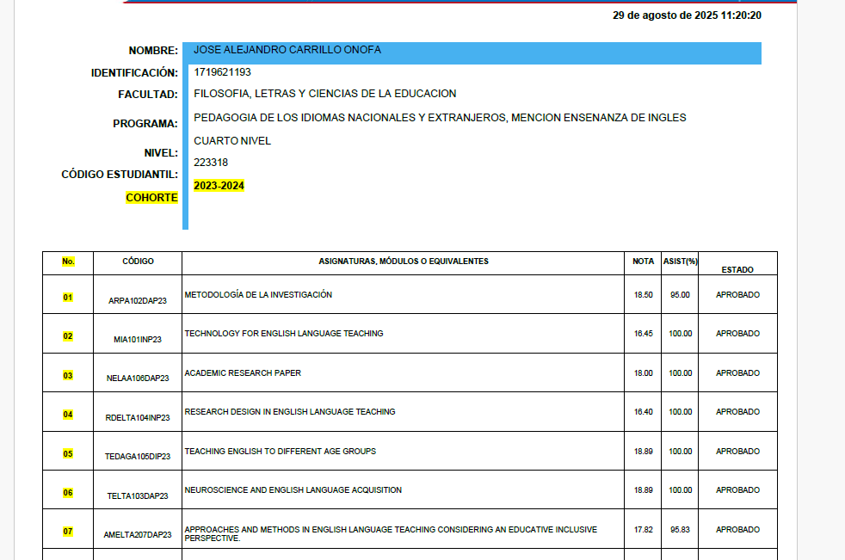Click the ESTADO column header
Viewport: 845px width, 560px height.
pyautogui.click(x=737, y=270)
